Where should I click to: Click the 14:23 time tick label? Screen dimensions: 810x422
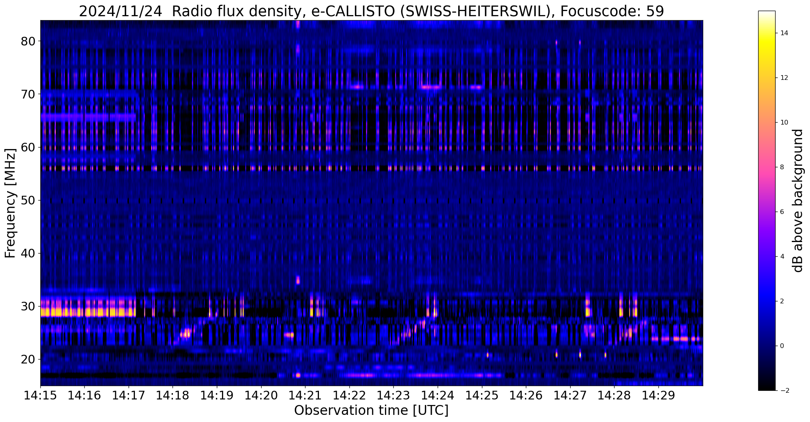tap(393, 396)
